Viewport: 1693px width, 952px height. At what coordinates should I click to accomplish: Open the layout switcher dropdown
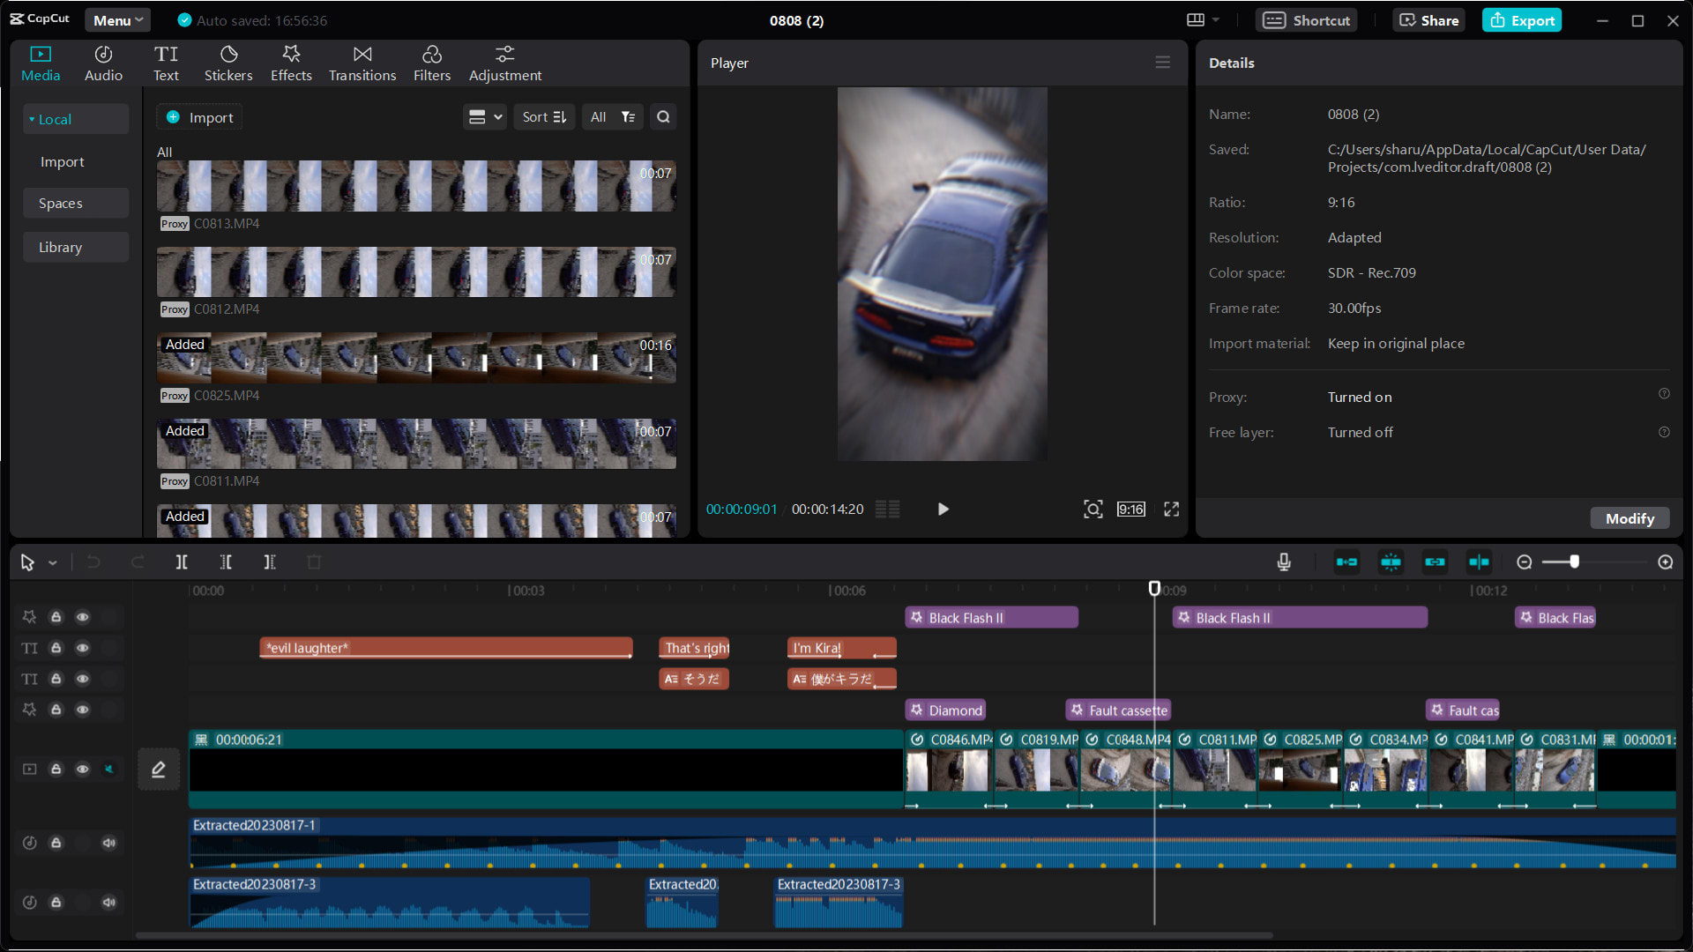click(x=1204, y=19)
